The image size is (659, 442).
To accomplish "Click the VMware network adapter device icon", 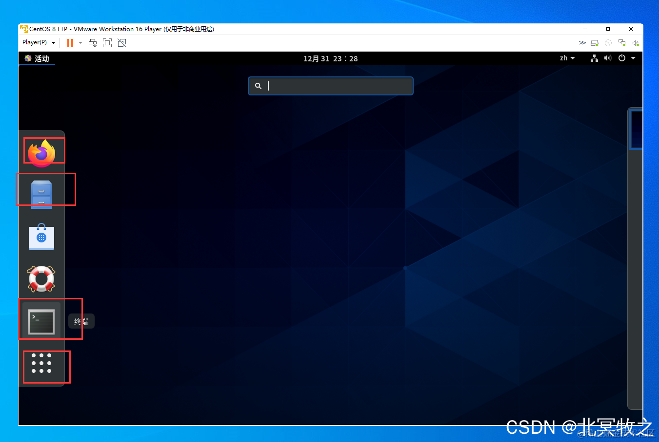I will pyautogui.click(x=622, y=43).
